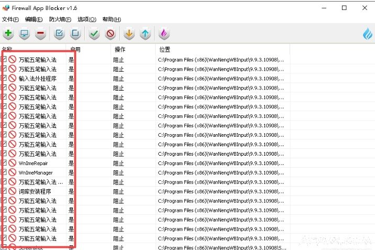
Task: Click the block icon of 输入法外挂程序 row
Action: coord(12,78)
